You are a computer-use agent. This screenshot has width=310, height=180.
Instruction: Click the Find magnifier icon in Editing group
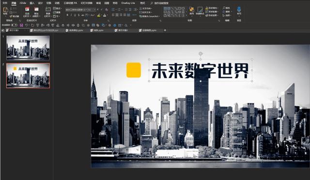click(224, 8)
